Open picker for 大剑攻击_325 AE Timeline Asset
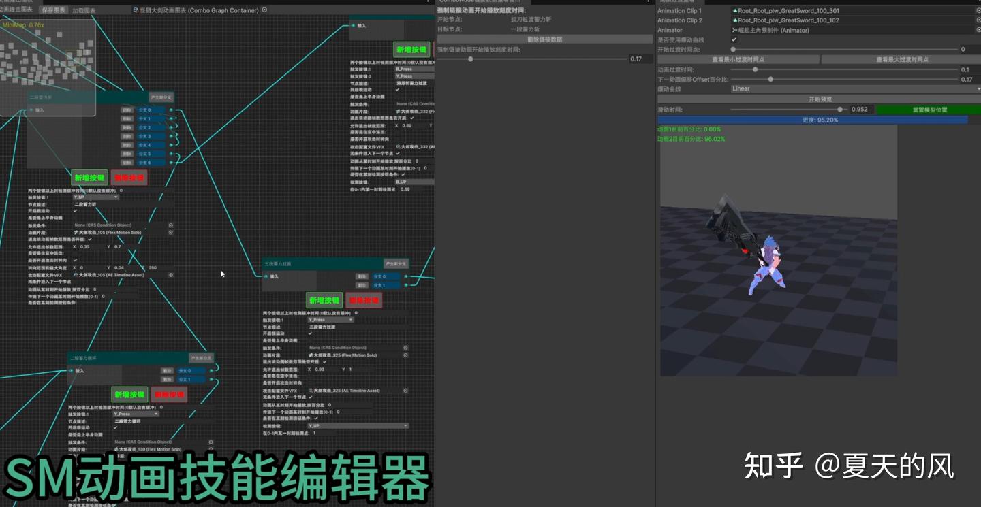This screenshot has height=507, width=981. (x=405, y=391)
